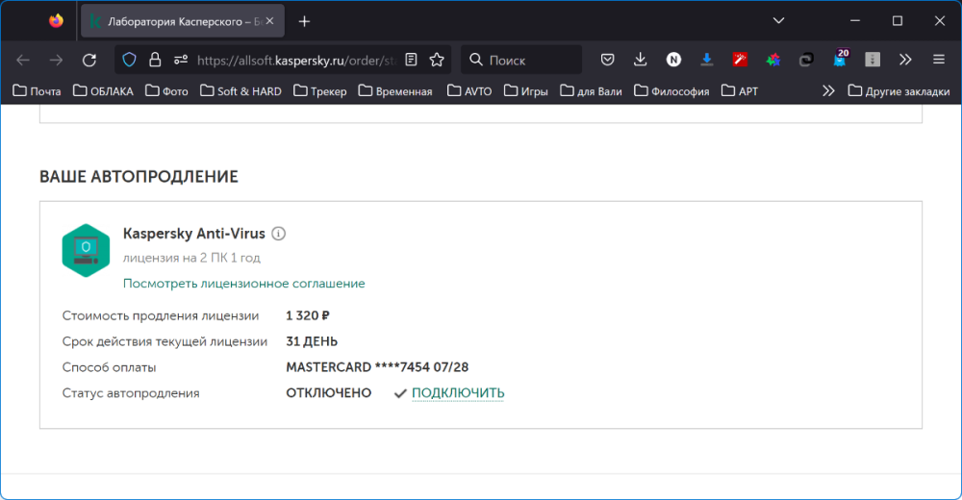Image resolution: width=962 pixels, height=500 pixels.
Task: Click лицензия на 2 ПК 1 год text
Action: click(x=191, y=259)
